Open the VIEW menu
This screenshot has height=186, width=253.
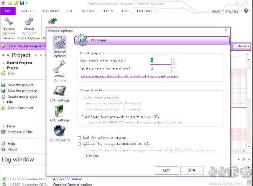tap(216, 11)
